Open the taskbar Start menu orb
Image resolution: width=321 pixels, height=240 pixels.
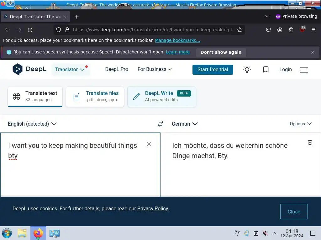(7, 233)
